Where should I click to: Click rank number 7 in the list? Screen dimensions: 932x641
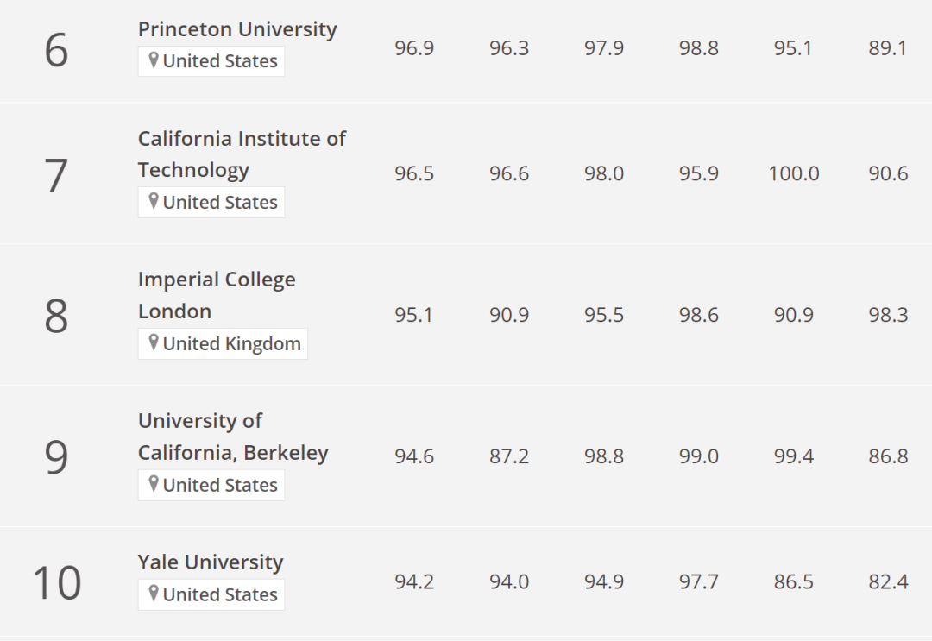[x=56, y=175]
